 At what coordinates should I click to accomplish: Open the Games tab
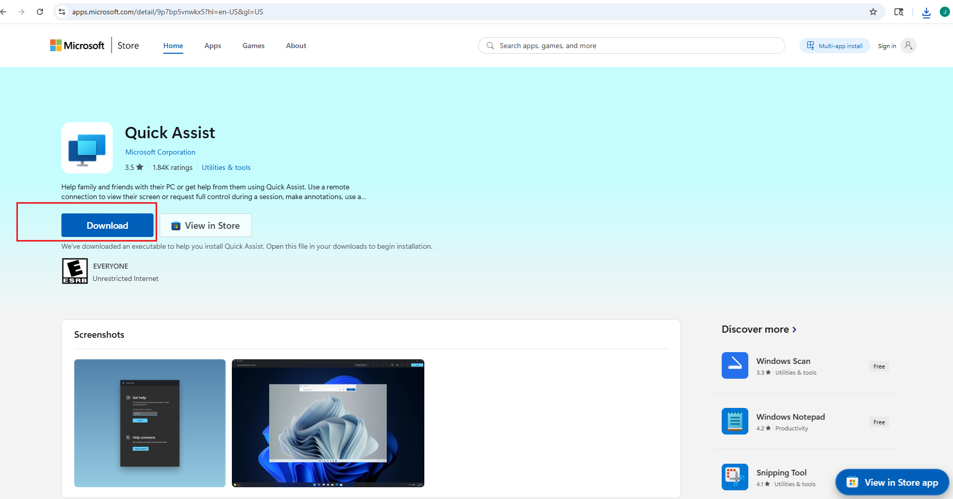253,46
